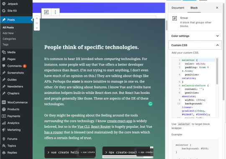Open WooCommerce via its icon
The height and width of the screenshot is (159, 226).
(x=4, y=102)
